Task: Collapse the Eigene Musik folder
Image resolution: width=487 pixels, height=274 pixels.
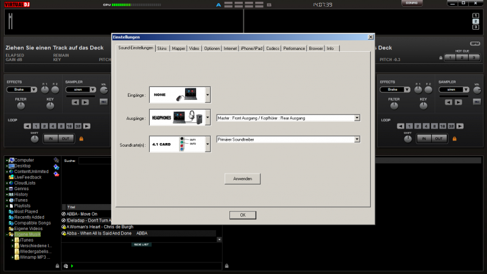Action: (x=7, y=234)
